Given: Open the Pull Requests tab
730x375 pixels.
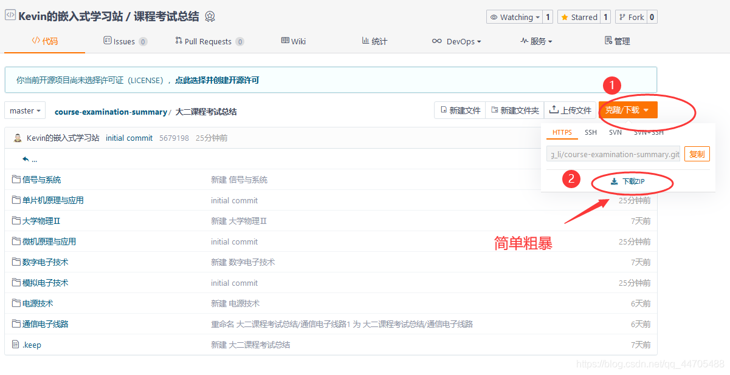Looking at the screenshot, I should [x=209, y=41].
